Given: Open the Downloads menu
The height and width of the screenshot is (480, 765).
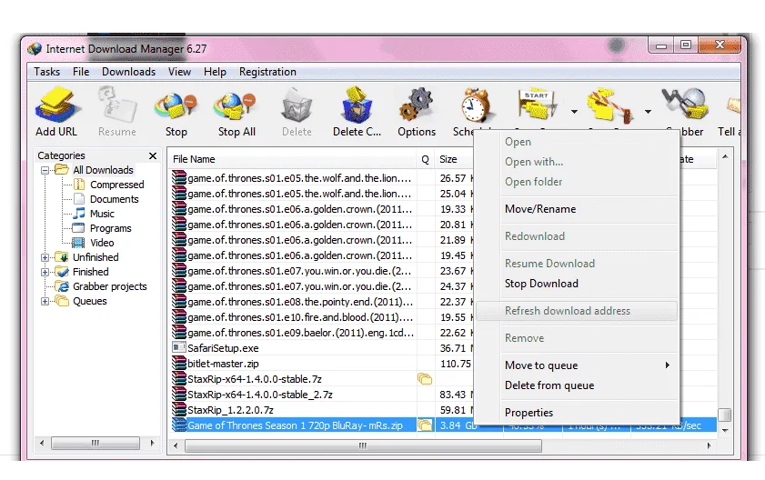Looking at the screenshot, I should tap(129, 72).
